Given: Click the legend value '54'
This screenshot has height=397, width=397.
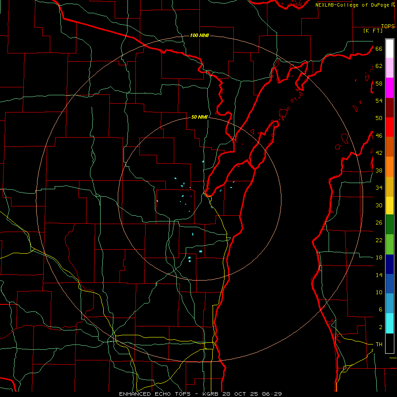Looking at the screenshot, I should (x=379, y=101).
